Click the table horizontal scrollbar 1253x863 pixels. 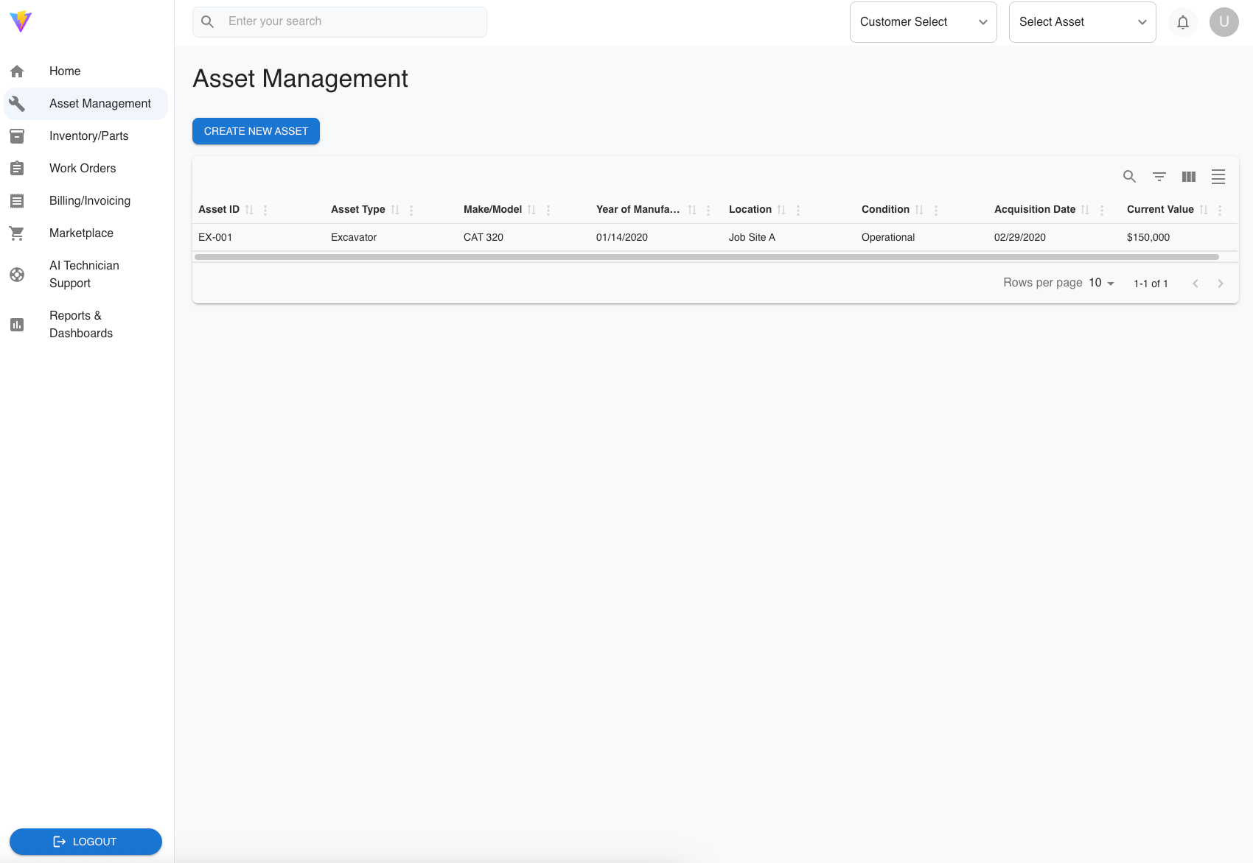(x=706, y=257)
